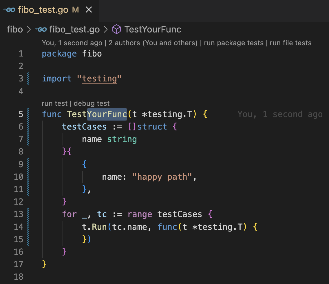Image resolution: width=329 pixels, height=284 pixels.
Task: Expand chevron after fibo_test.go breadcrumb
Action: point(106,29)
